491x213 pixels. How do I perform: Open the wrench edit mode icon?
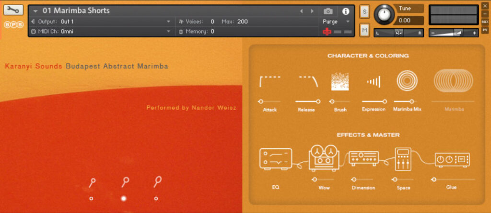[x=13, y=10]
